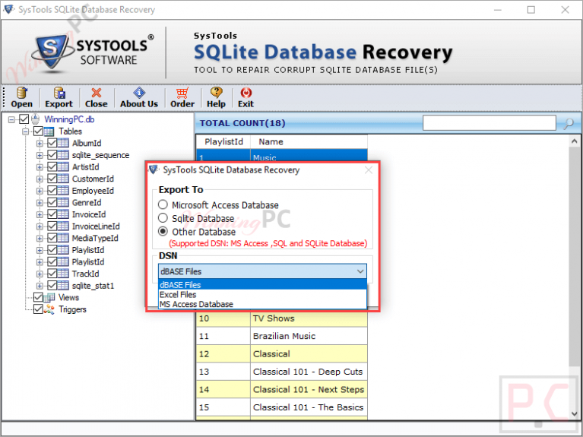Expand the TrackId table node
The height and width of the screenshot is (437, 583).
40,274
